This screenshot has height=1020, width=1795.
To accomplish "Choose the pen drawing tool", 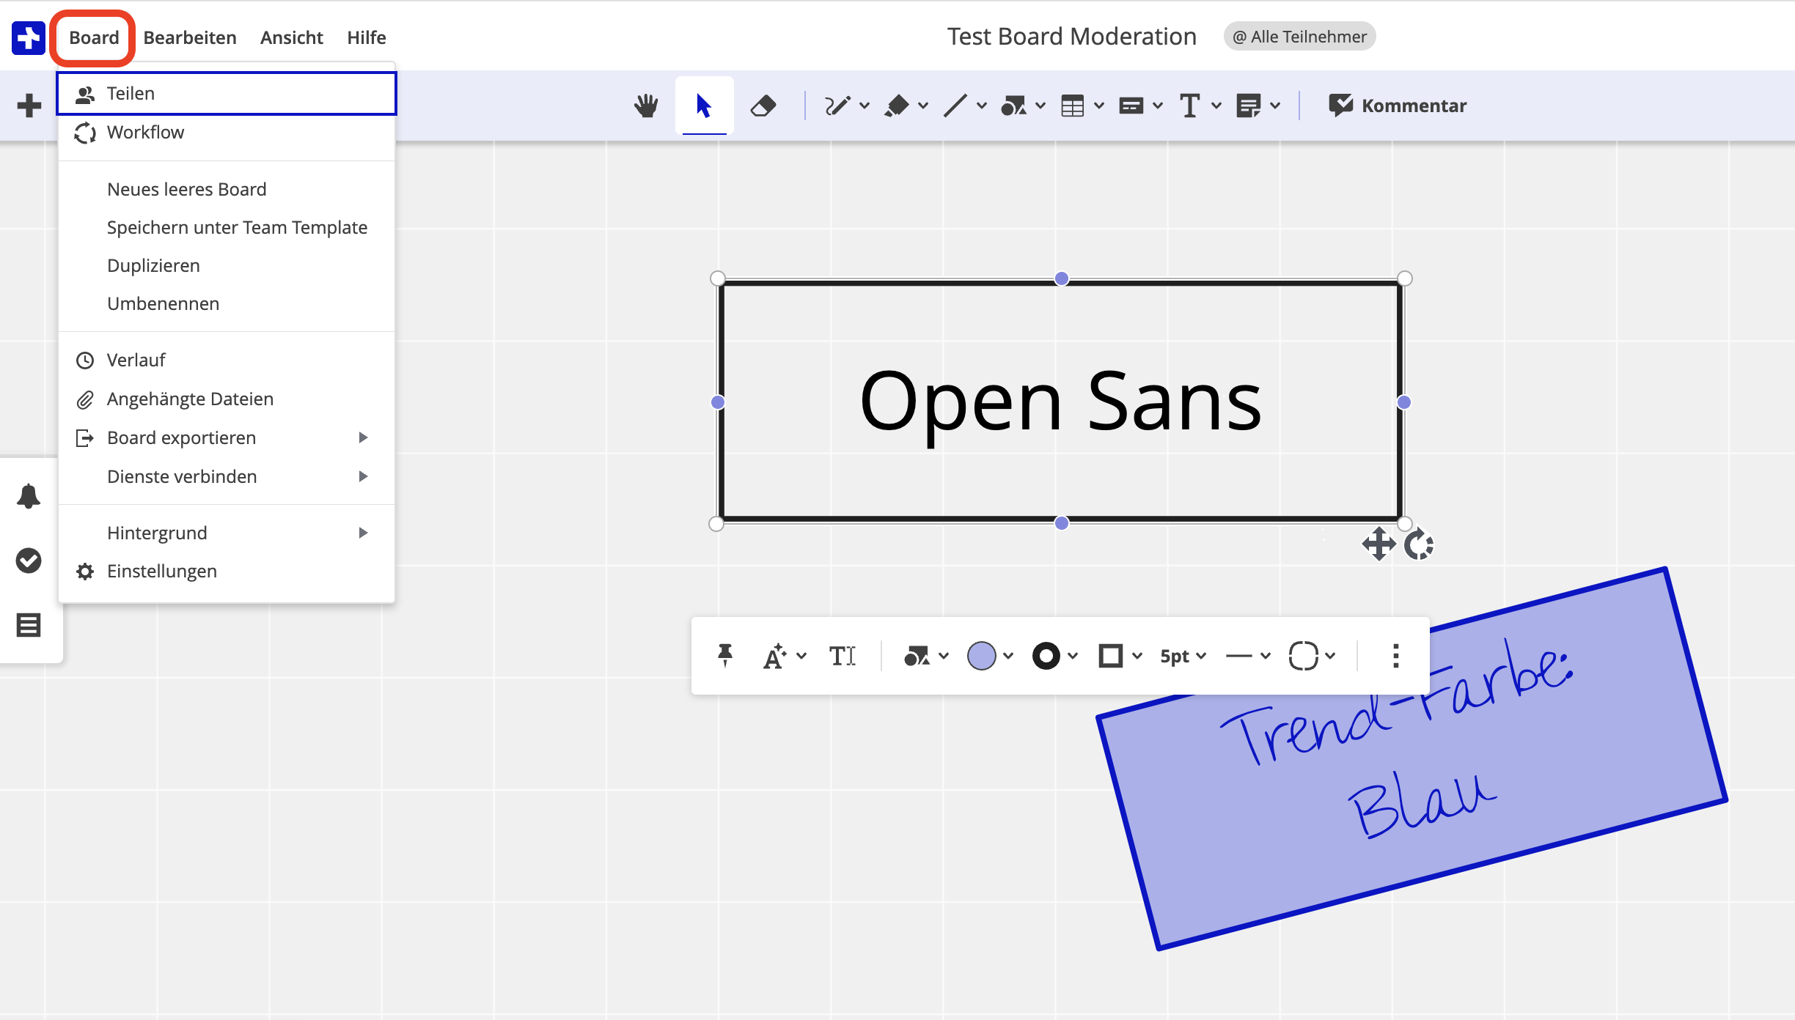I will pos(837,106).
